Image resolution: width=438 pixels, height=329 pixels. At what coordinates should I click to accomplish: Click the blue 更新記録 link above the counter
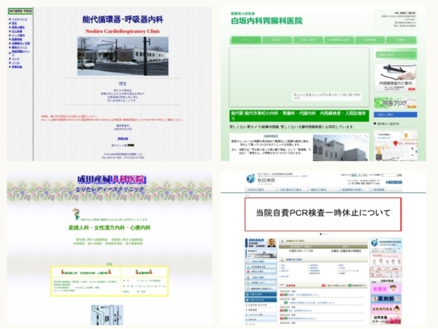coord(123,139)
